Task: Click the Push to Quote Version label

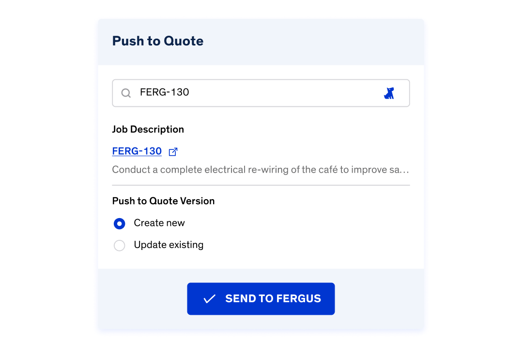Action: tap(163, 201)
